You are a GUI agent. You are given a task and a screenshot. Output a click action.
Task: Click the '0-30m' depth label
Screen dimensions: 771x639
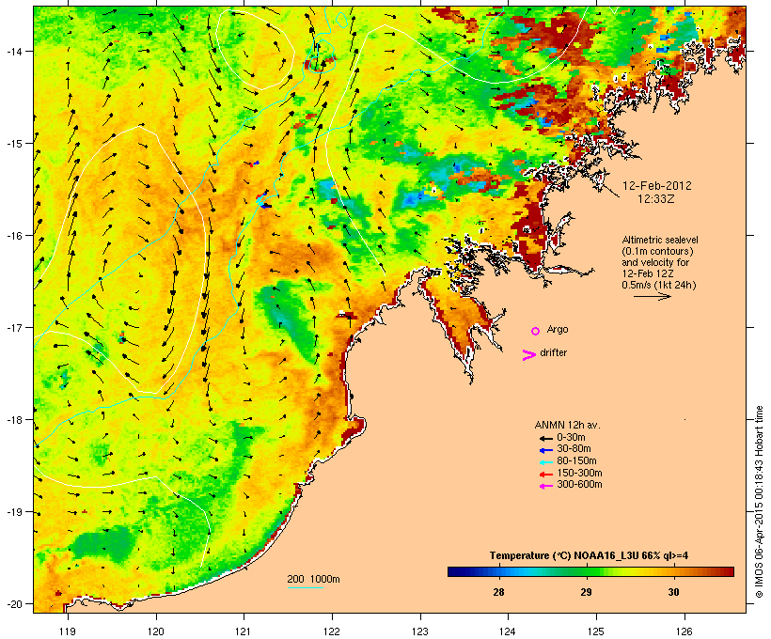click(x=571, y=438)
